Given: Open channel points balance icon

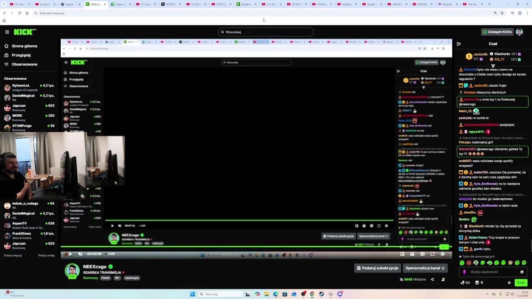Looking at the screenshot, I should click(x=465, y=283).
